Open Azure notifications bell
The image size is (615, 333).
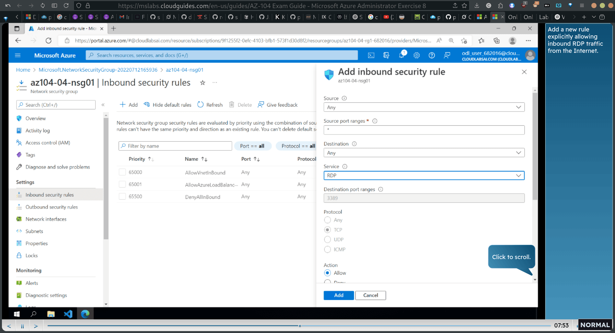click(x=401, y=55)
